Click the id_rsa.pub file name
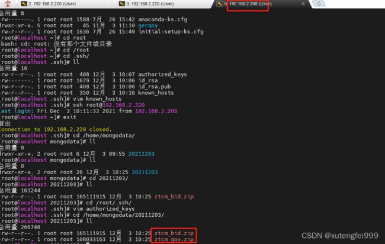 (154, 86)
